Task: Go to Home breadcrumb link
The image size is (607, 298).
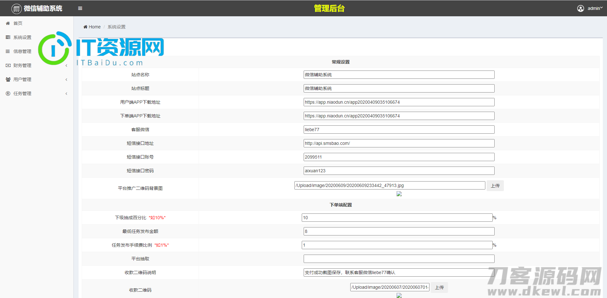Action: coord(95,27)
